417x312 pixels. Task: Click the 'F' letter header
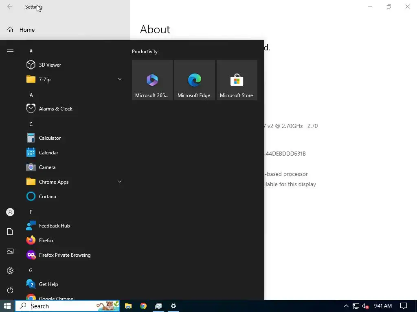point(31,212)
